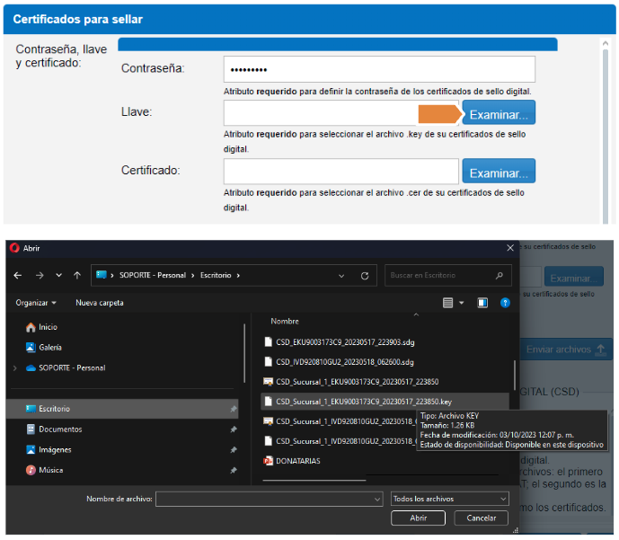619x540 pixels.
Task: Select Escritorio in the sidebar
Action: pyautogui.click(x=54, y=409)
